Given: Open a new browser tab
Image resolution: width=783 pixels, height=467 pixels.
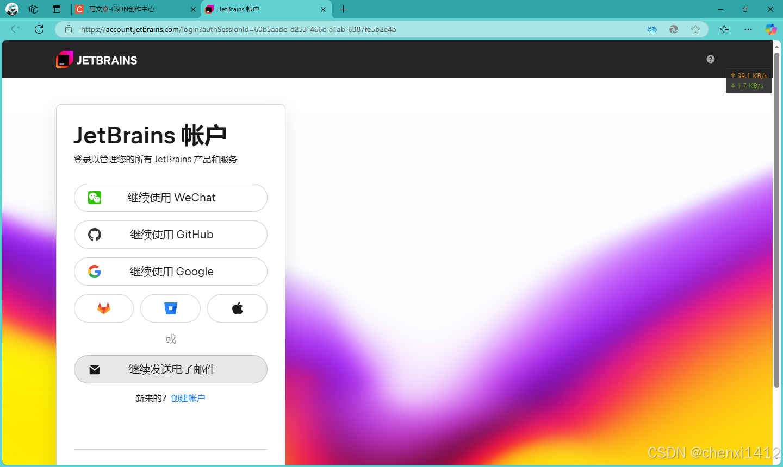Looking at the screenshot, I should 343,9.
